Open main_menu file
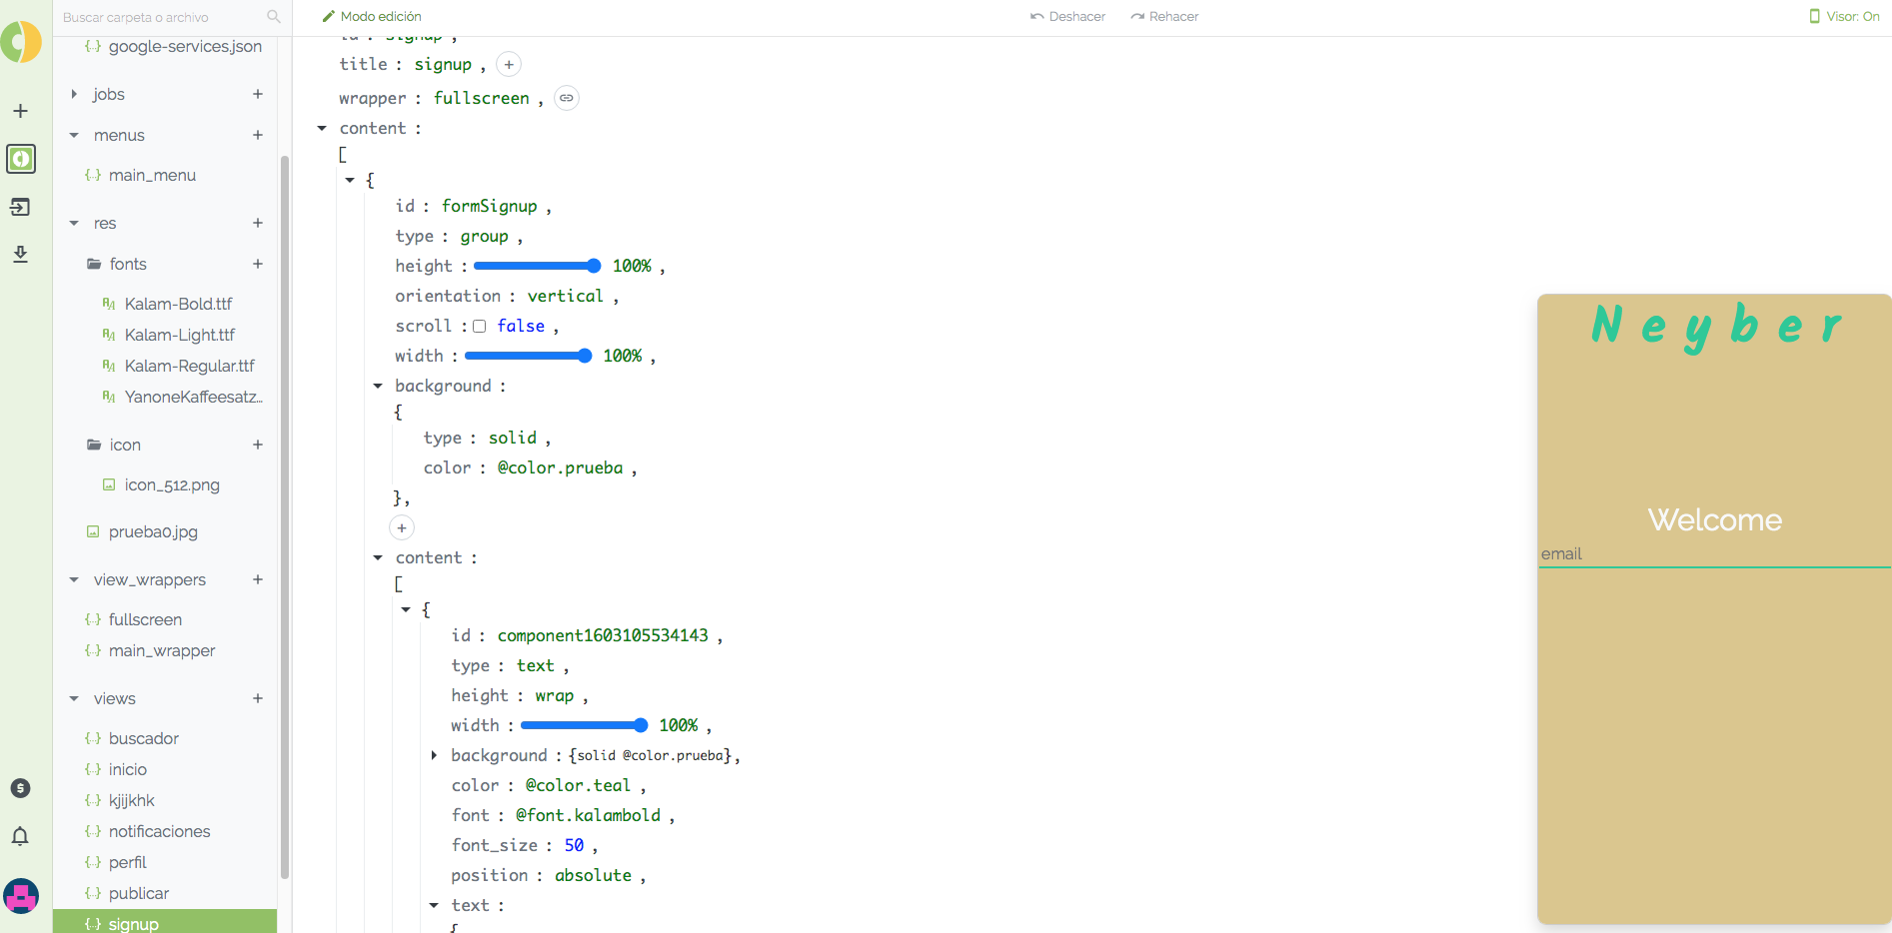Image resolution: width=1892 pixels, height=933 pixels. (x=152, y=175)
